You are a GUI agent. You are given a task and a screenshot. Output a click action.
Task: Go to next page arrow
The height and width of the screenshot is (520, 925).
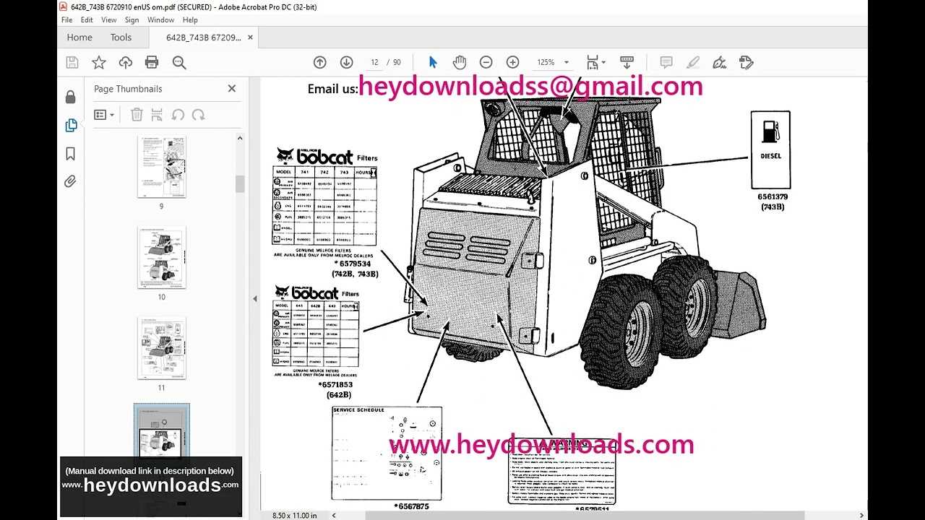pos(346,63)
